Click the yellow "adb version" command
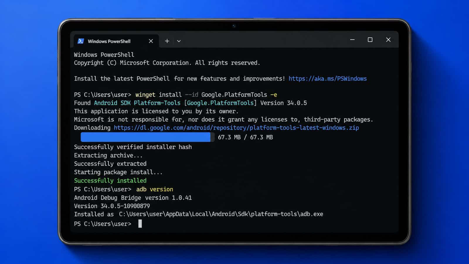 155,189
